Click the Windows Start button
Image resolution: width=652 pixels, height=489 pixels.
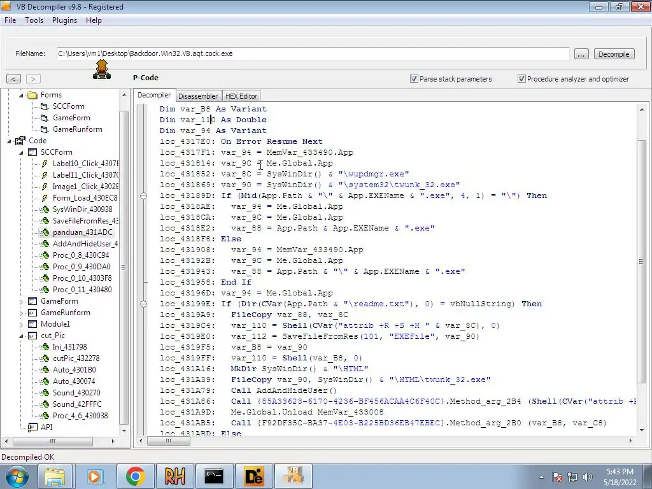17,476
